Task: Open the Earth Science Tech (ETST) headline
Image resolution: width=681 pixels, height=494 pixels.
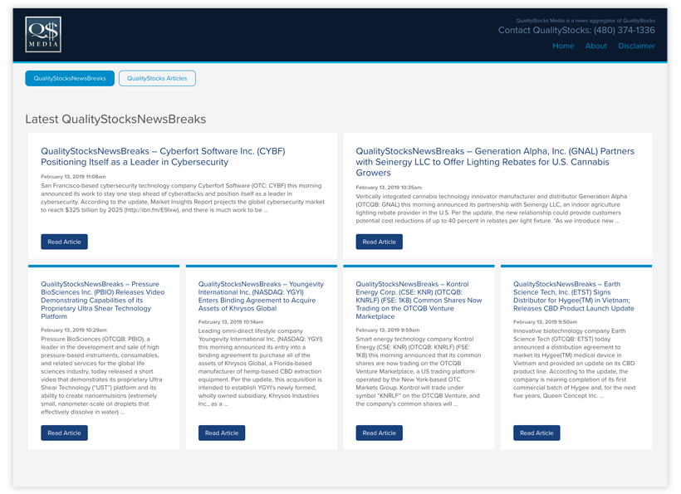Action: 574,296
